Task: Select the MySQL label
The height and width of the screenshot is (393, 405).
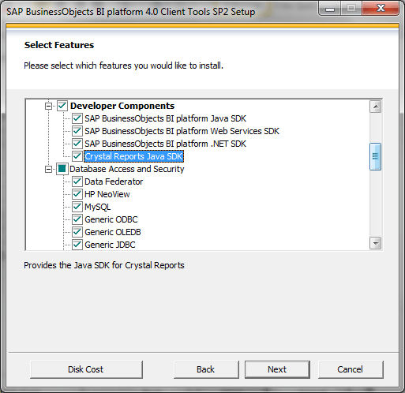Action: point(97,207)
